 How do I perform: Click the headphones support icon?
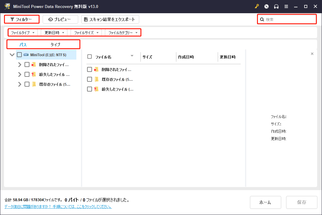276,6
